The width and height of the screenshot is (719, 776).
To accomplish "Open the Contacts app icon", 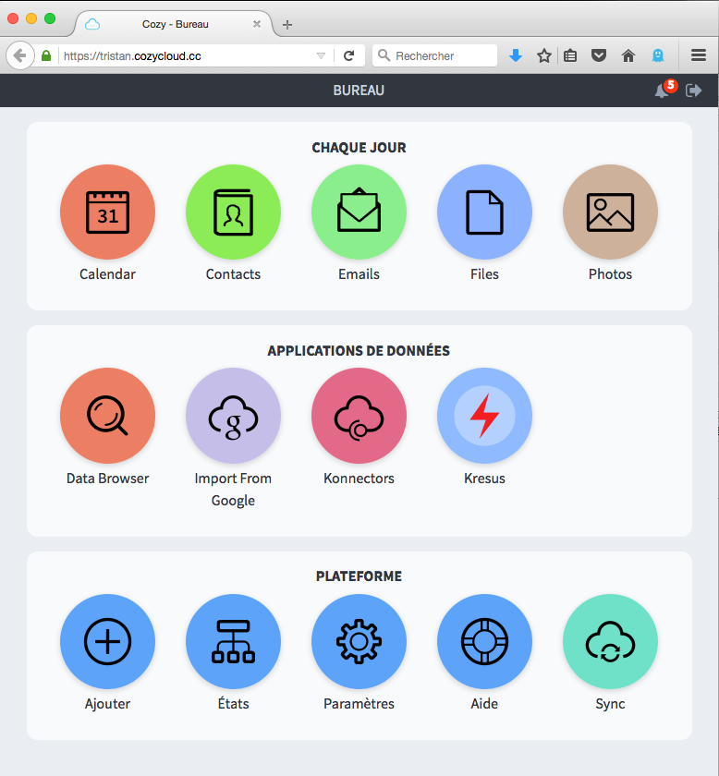I will (x=233, y=212).
